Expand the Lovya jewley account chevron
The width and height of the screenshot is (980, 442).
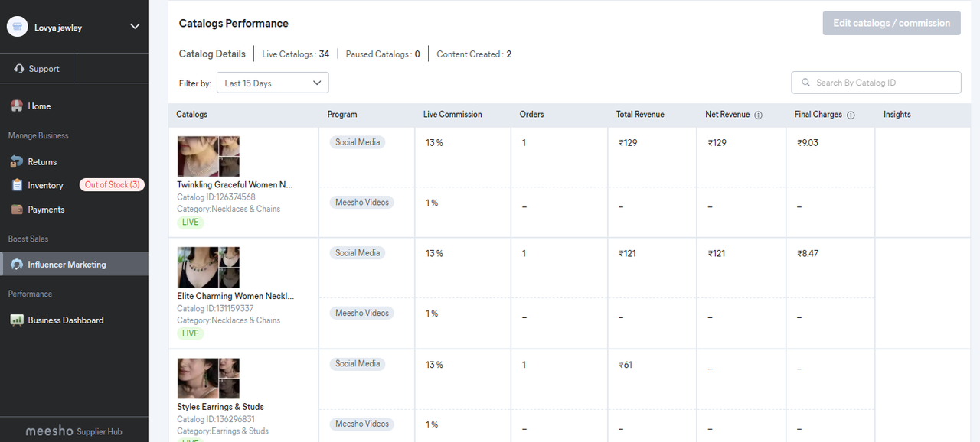[x=135, y=27]
